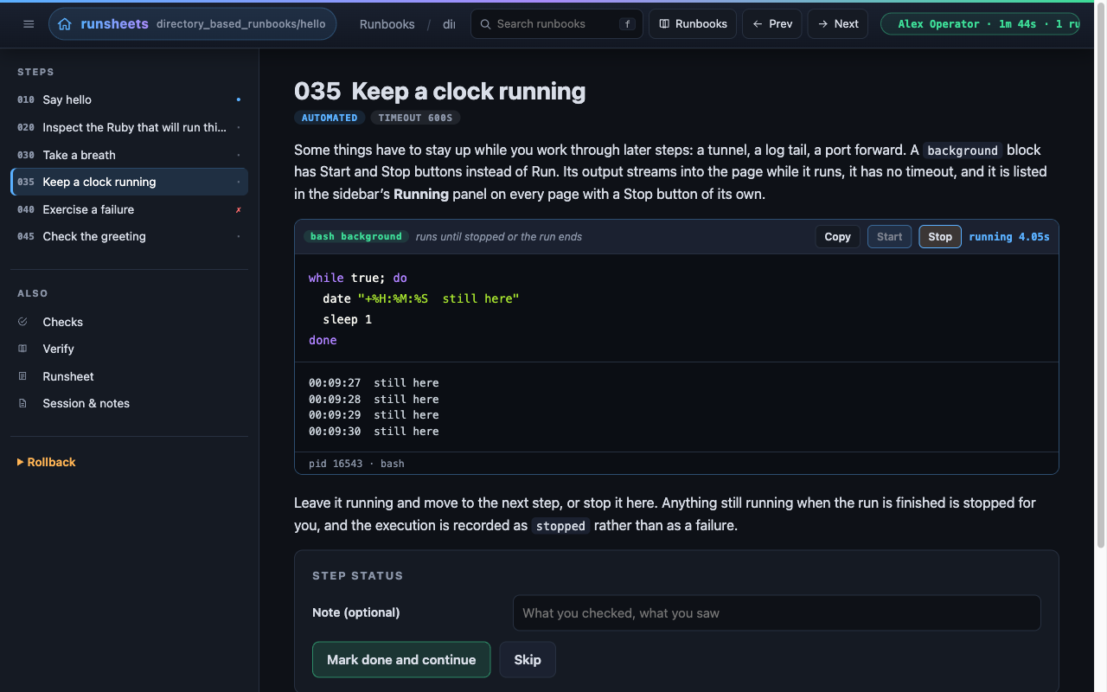1107x692 pixels.
Task: Click the output line '00:09:27 still here'
Action: (374, 382)
